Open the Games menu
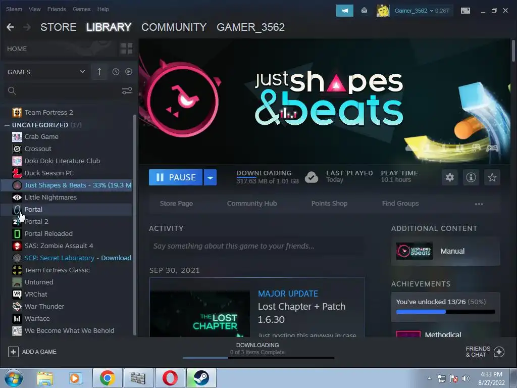Image resolution: width=517 pixels, height=388 pixels. pyautogui.click(x=81, y=9)
